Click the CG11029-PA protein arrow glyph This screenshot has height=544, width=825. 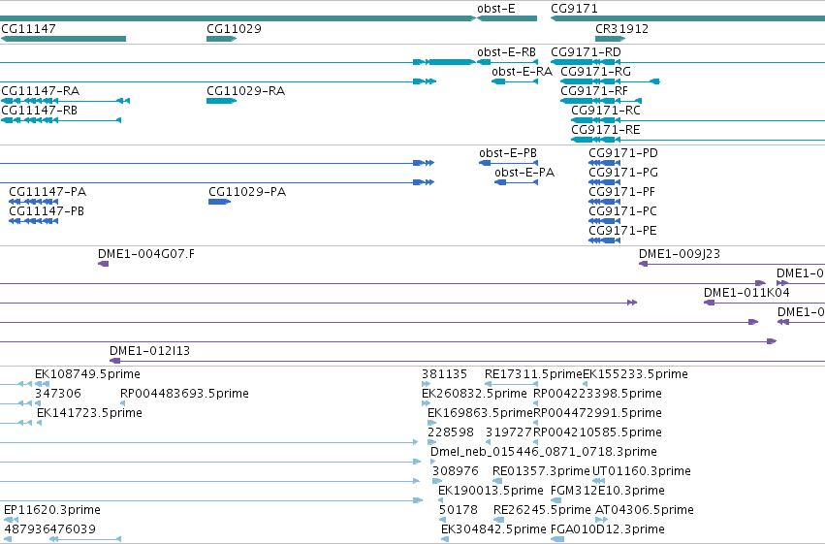point(219,202)
